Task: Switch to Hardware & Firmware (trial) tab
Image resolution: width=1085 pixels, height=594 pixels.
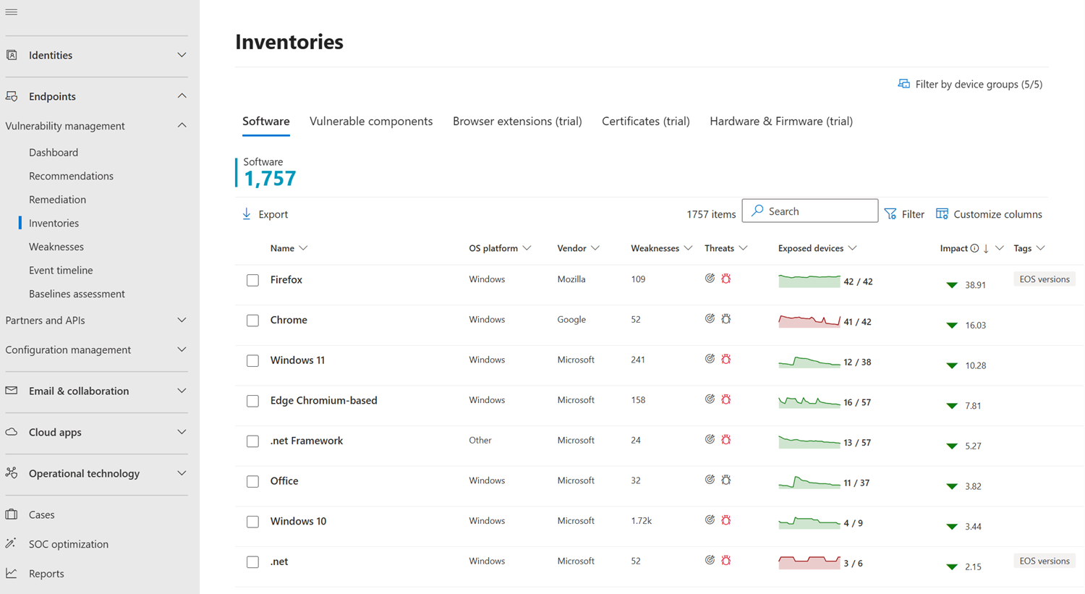Action: click(781, 121)
